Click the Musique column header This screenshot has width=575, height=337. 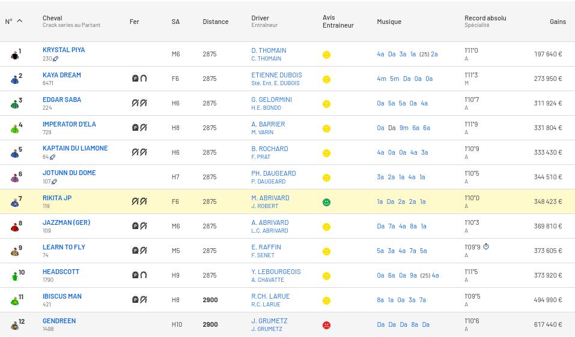tap(389, 22)
